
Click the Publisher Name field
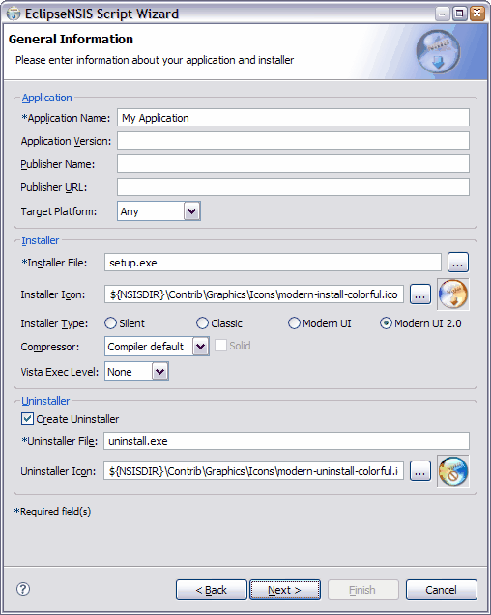coord(293,163)
